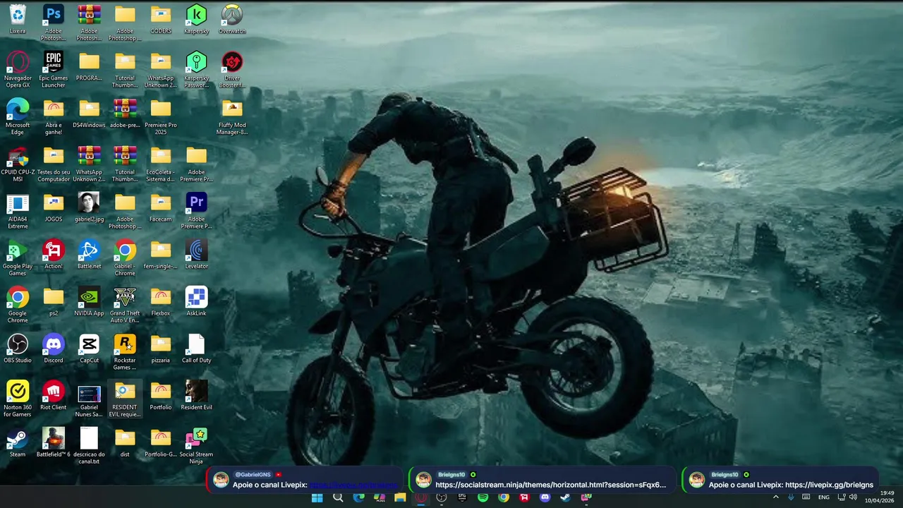The width and height of the screenshot is (903, 508).
Task: Select the CPUID CPU-Z MSI shortcut
Action: [x=18, y=164]
